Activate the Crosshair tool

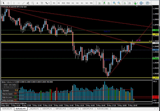(8, 3)
